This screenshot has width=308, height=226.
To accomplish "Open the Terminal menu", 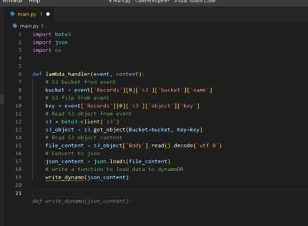I will pyautogui.click(x=12, y=1).
